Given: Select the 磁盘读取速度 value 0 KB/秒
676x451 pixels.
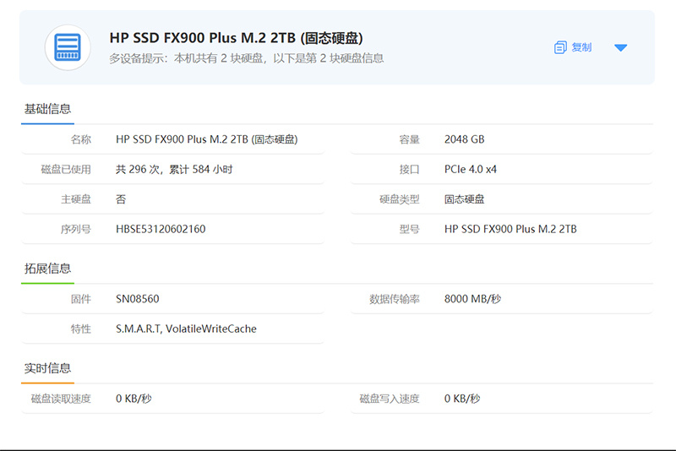Looking at the screenshot, I should (x=134, y=399).
